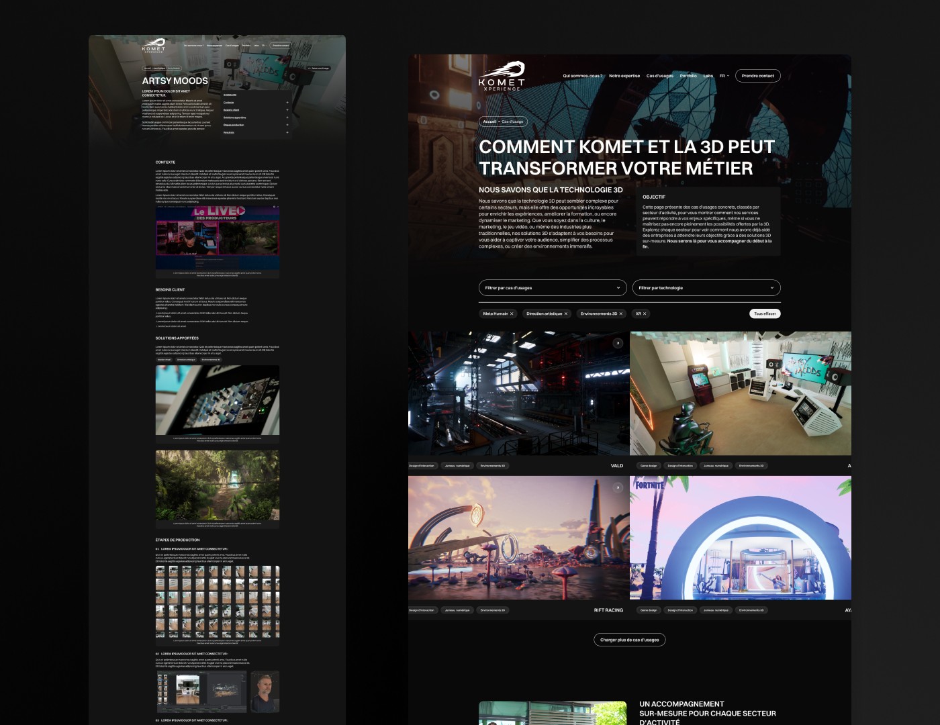Open the VALD industrial warehouse thumbnail
The width and height of the screenshot is (940, 725).
pyautogui.click(x=518, y=393)
